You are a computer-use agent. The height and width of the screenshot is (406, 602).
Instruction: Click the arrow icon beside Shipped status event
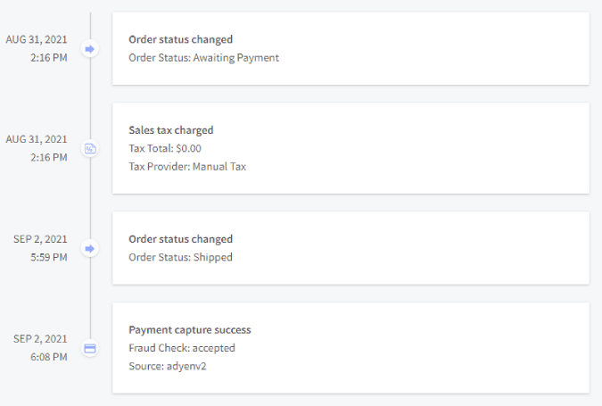(x=89, y=248)
